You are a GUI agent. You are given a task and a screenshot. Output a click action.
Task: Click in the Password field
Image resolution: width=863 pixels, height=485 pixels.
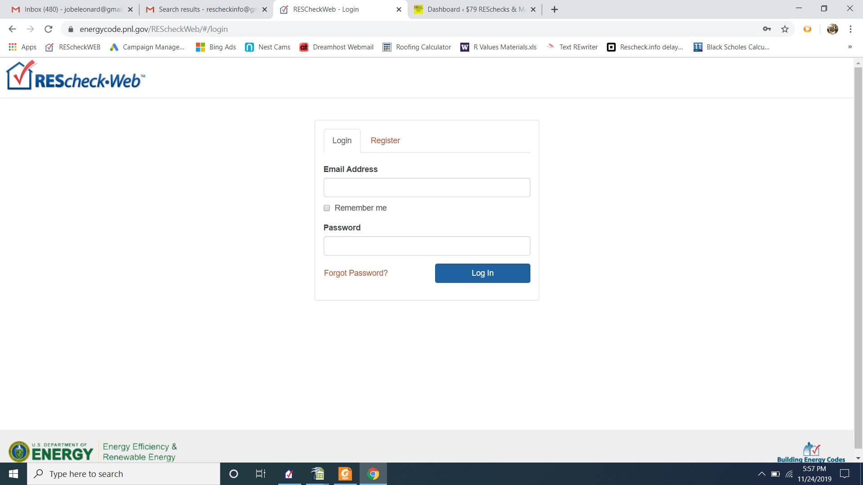pos(427,246)
